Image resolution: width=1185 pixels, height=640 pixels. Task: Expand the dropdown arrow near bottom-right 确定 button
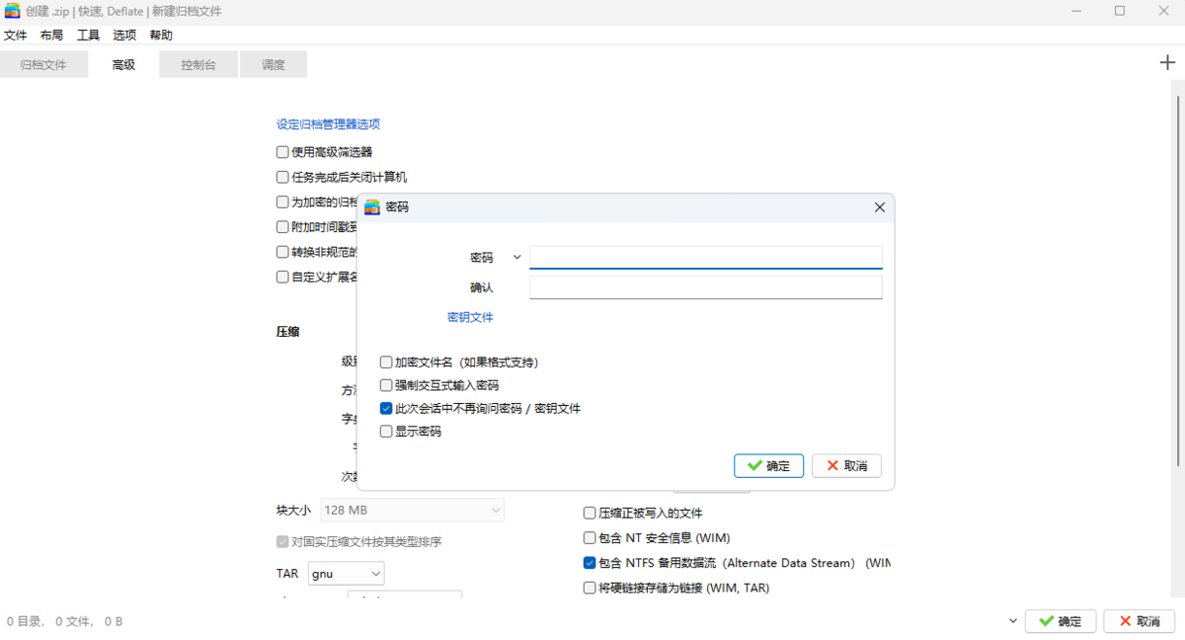tap(1011, 620)
